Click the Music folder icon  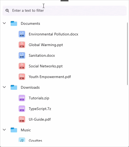click(x=14, y=130)
